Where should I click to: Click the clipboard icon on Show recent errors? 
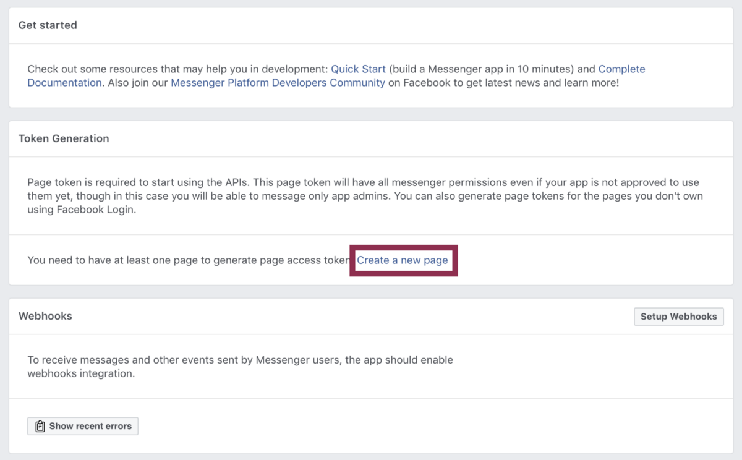40,426
